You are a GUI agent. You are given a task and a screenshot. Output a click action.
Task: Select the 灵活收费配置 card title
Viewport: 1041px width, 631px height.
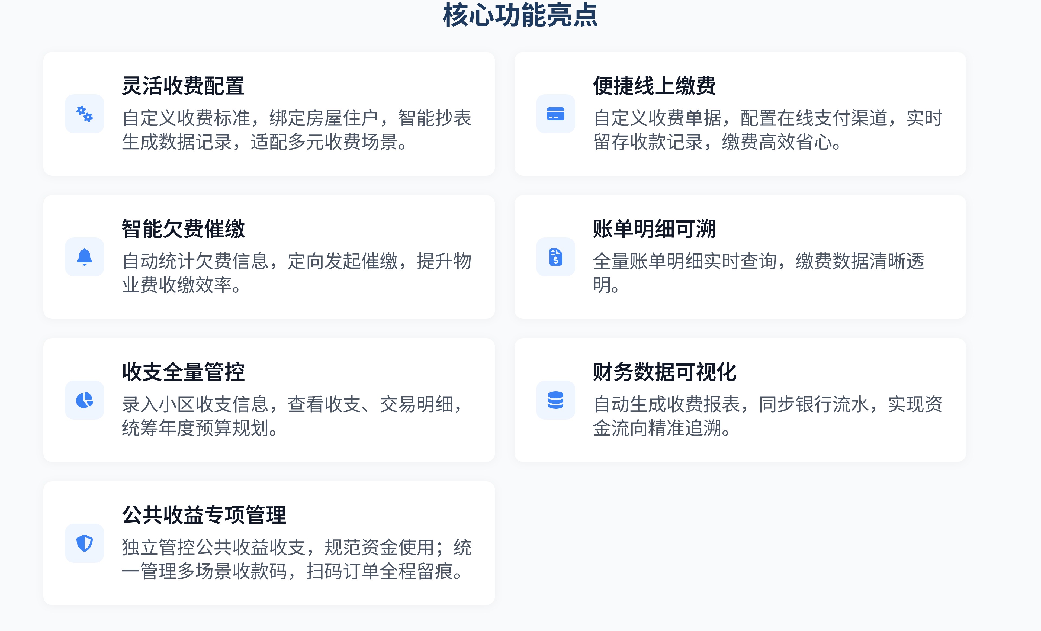[x=183, y=86]
